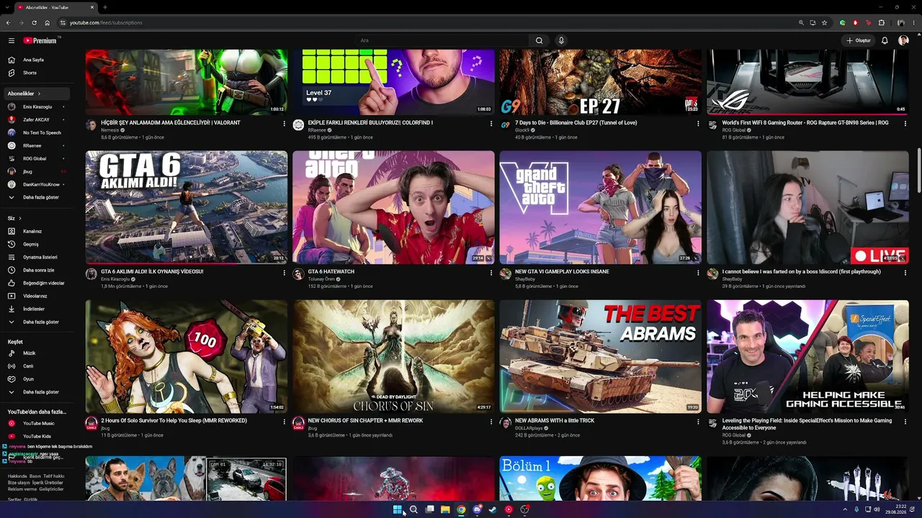
Task: Open the Hakkında footer link
Action: pos(17,476)
